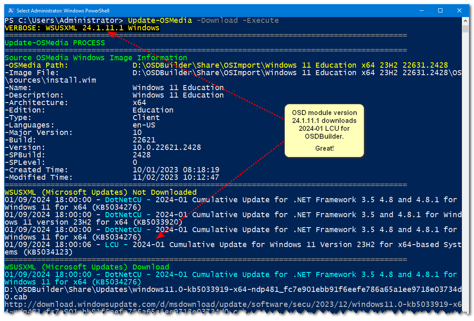
Task: Click the '-OSMedia Path:' label
Action: pos(36,65)
